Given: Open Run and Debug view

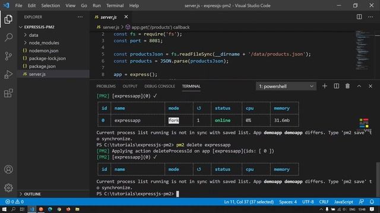Looking at the screenshot, I should (x=8, y=75).
